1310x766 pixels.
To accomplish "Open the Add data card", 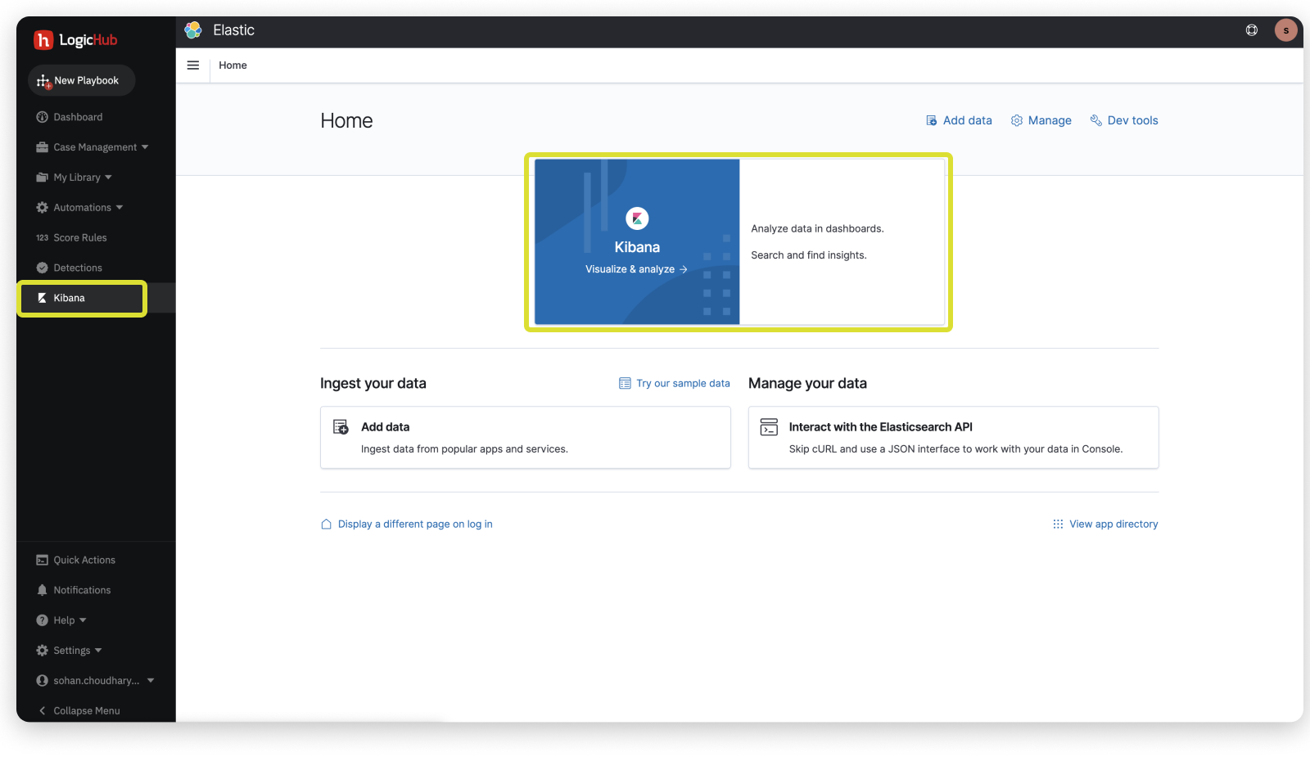I will (x=526, y=438).
